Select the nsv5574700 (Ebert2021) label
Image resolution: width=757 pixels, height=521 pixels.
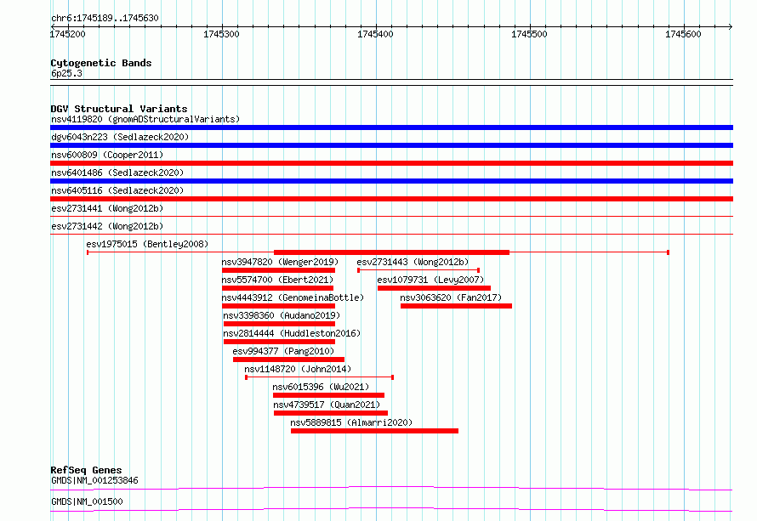[277, 280]
